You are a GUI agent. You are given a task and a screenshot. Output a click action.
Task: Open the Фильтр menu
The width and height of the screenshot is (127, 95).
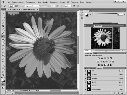tap(62, 2)
